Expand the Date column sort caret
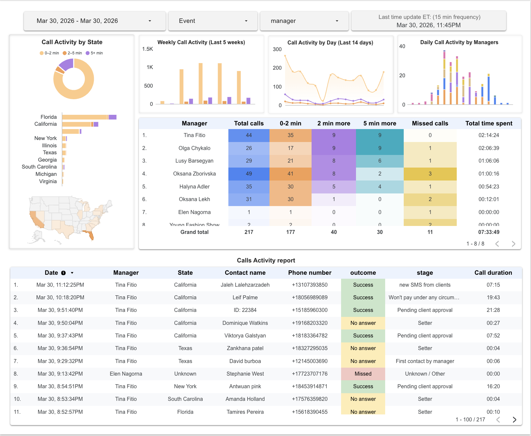Viewport: 531px width, 436px height. tap(72, 273)
